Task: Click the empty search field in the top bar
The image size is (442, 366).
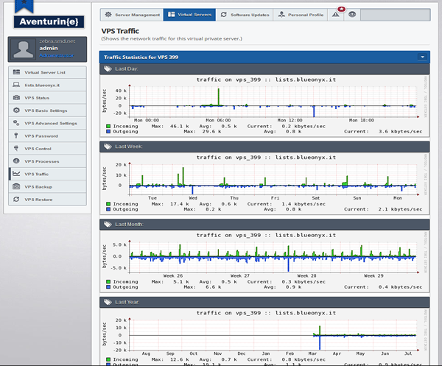Action: tap(395, 15)
